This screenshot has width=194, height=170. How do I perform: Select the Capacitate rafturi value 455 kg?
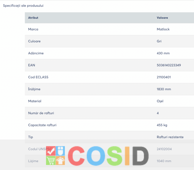[162, 125]
